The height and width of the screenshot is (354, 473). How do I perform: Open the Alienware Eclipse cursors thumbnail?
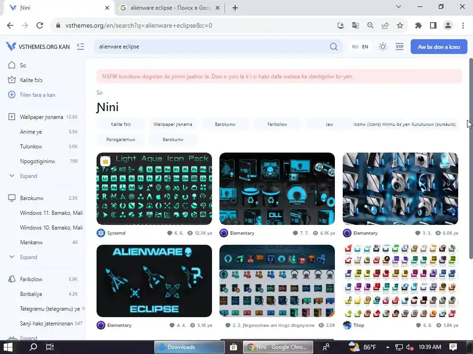coord(154,281)
